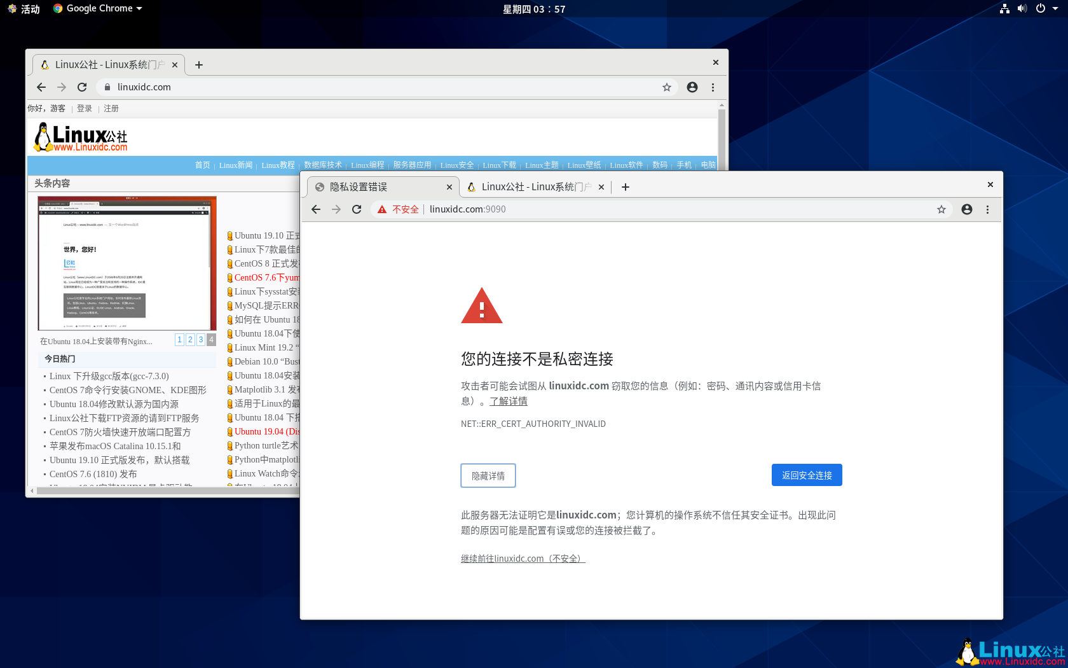Click the lock icon beside linuxidc.com
This screenshot has width=1068, height=668.
tap(107, 87)
